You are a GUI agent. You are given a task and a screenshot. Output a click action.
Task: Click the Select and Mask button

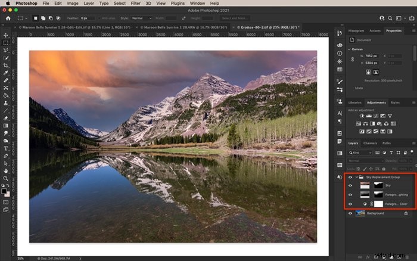click(235, 18)
